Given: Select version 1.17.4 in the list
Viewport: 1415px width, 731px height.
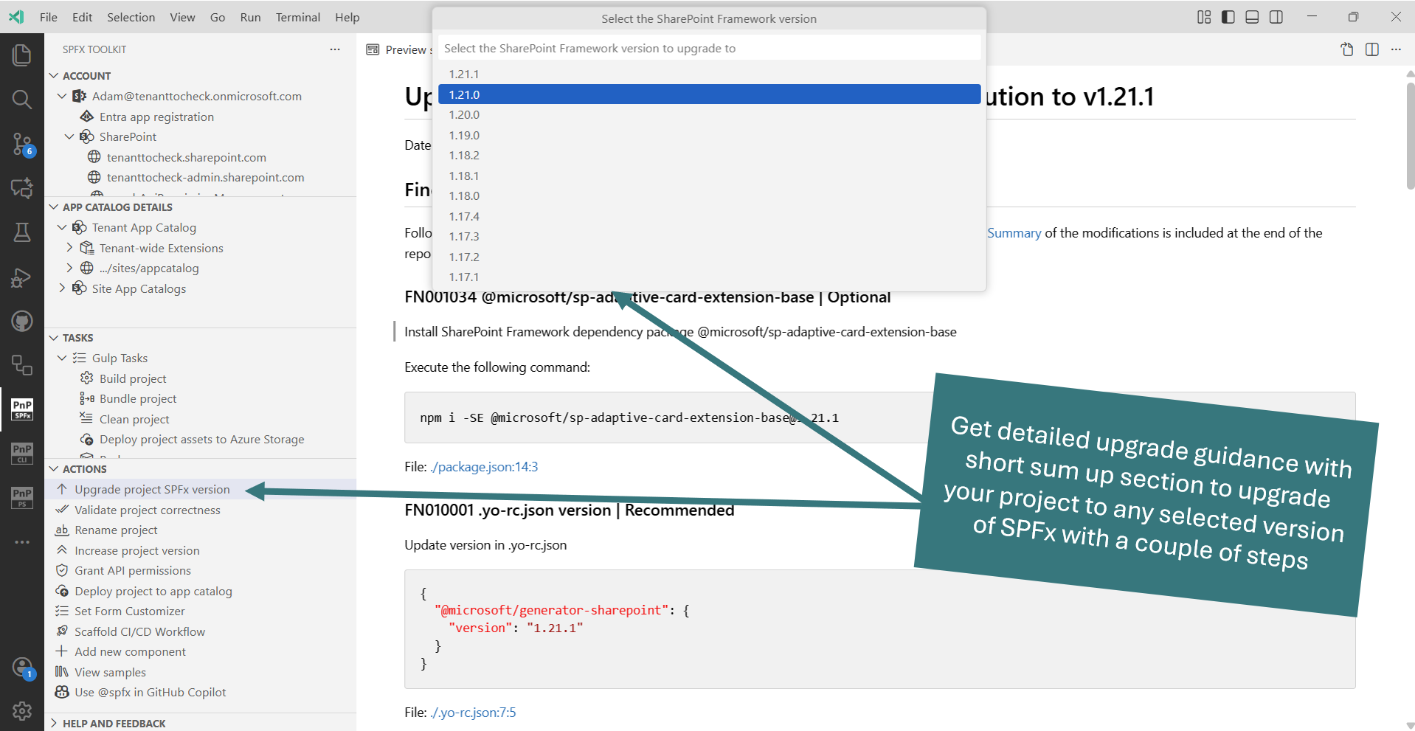Looking at the screenshot, I should 710,216.
